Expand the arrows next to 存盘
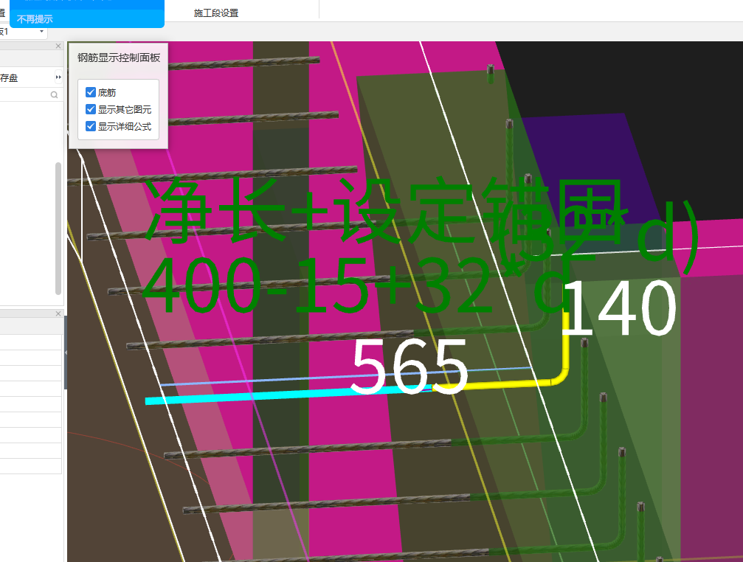743x562 pixels. pyautogui.click(x=58, y=77)
